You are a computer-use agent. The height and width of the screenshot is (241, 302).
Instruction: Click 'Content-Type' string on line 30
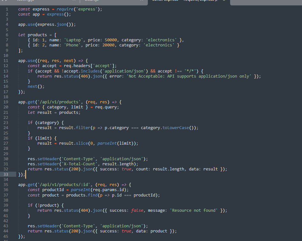(78, 159)
